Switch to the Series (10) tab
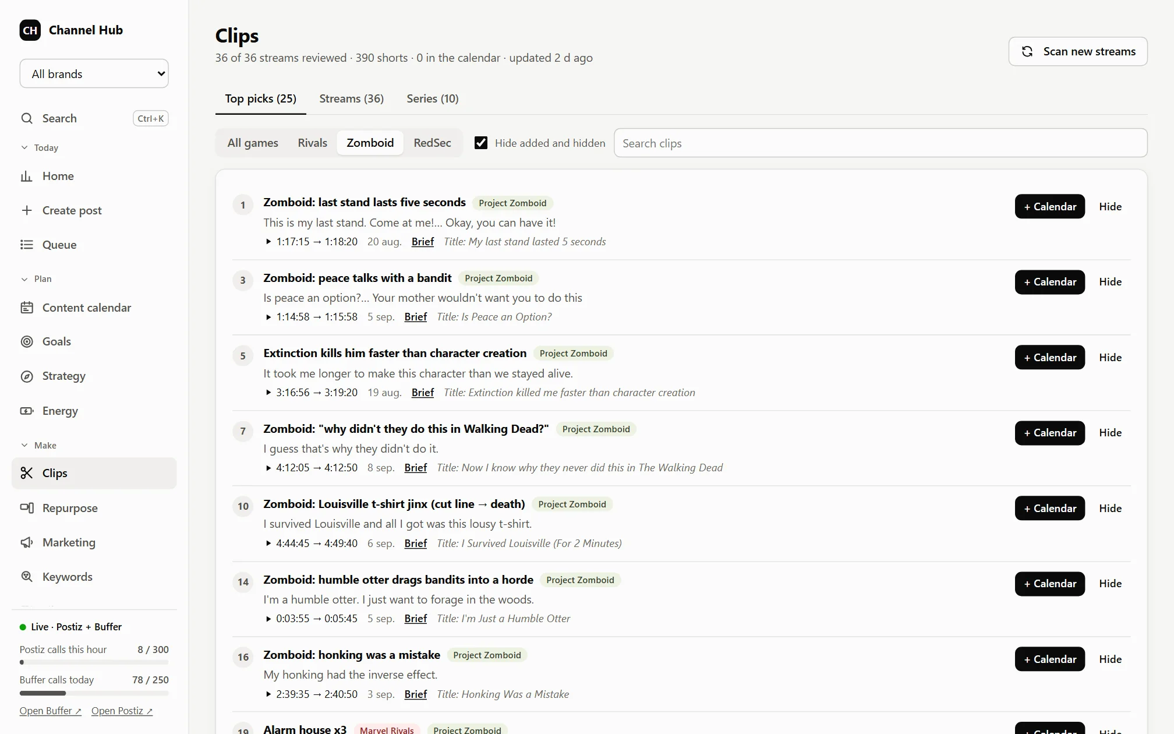 pyautogui.click(x=433, y=98)
